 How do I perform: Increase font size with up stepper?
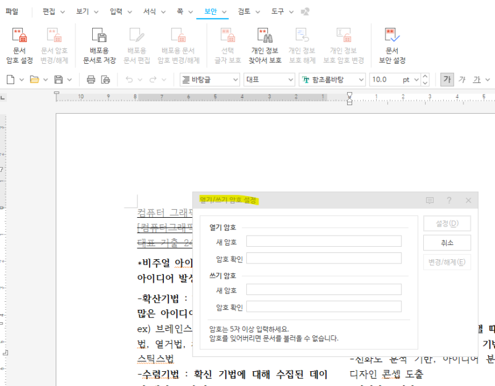[x=425, y=76]
